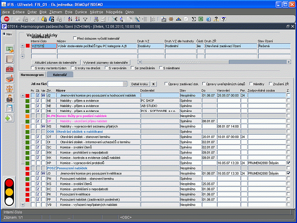Click the red status square next to VZTST5
297x223 pixels.
28,46
